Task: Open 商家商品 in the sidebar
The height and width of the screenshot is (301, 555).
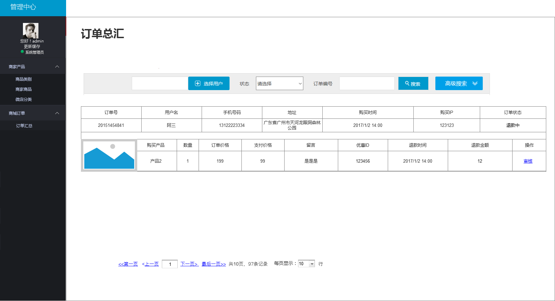Action: click(24, 89)
